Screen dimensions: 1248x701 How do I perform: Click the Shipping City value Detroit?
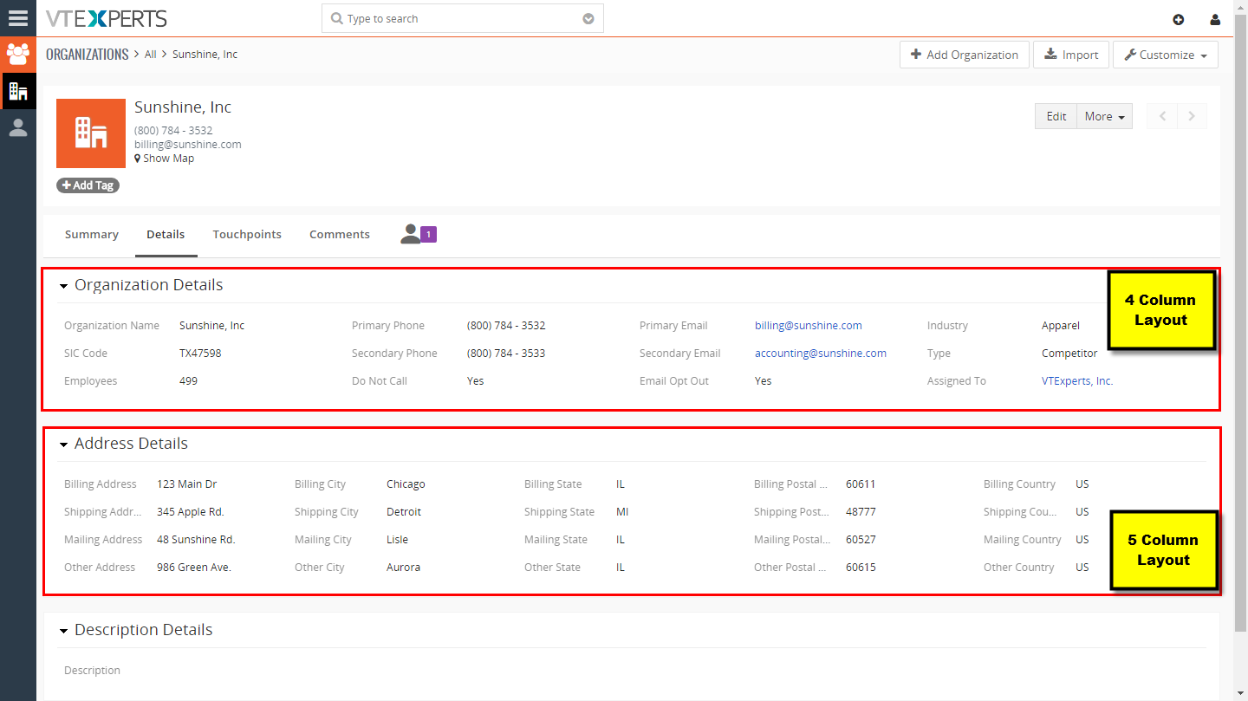[x=404, y=512]
